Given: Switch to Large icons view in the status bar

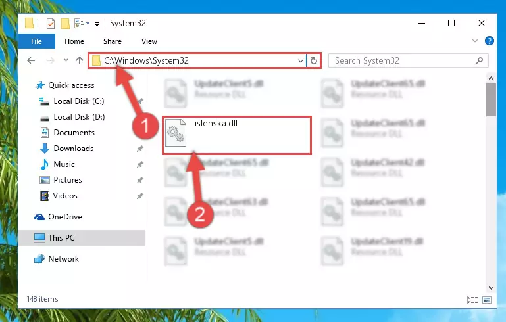Looking at the screenshot, I should [x=487, y=300].
